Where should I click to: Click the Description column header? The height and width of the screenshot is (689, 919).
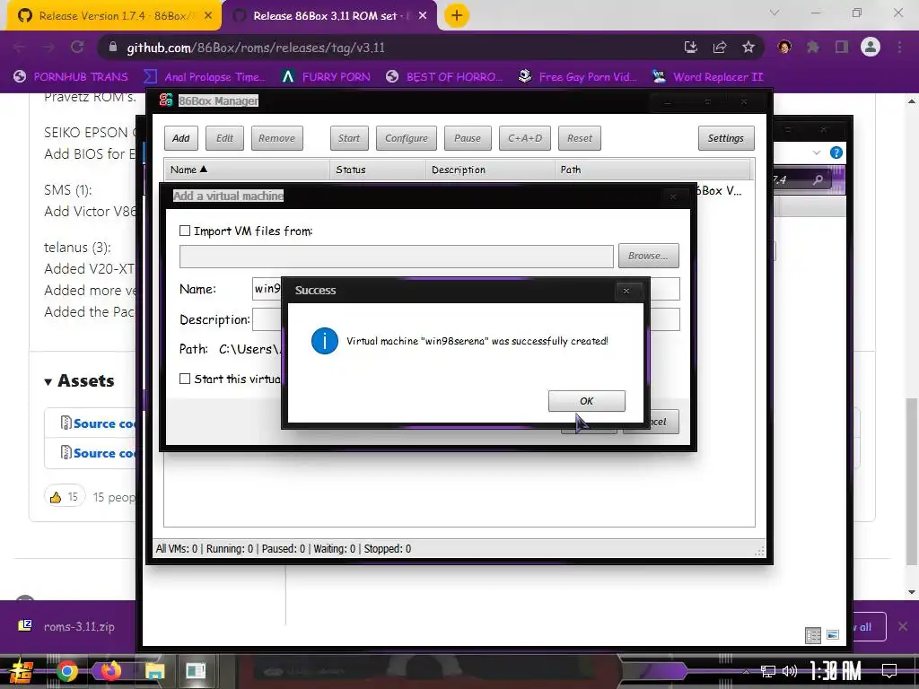490,170
